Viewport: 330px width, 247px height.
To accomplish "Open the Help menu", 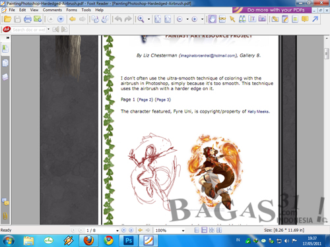I will pos(99,10).
